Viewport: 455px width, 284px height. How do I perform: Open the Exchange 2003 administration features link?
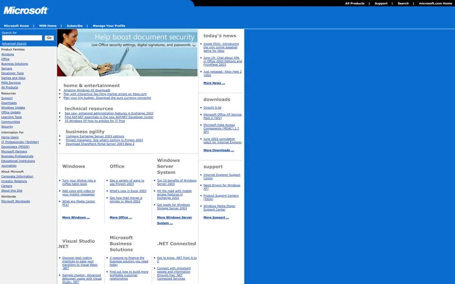pos(109,113)
